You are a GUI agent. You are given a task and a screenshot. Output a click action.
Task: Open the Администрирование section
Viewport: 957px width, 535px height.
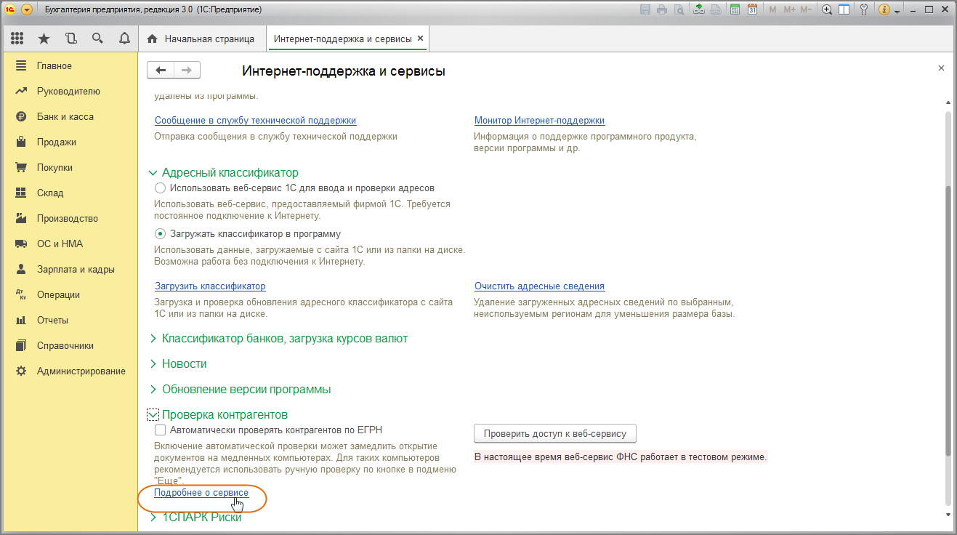pyautogui.click(x=81, y=371)
